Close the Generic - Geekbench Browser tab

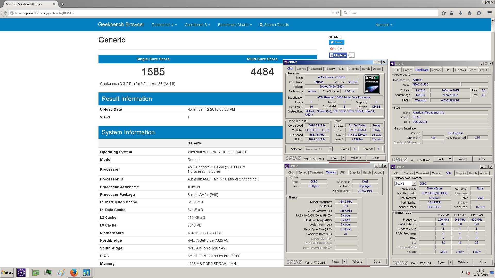click(54, 4)
